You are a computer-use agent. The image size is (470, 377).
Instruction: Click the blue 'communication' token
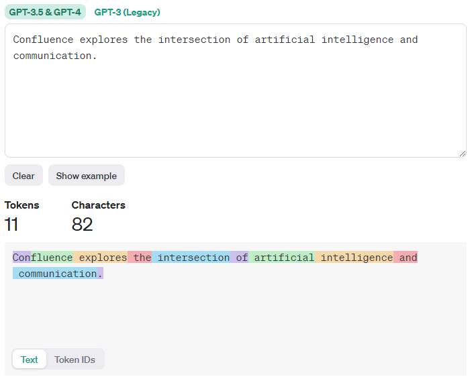pyautogui.click(x=55, y=274)
